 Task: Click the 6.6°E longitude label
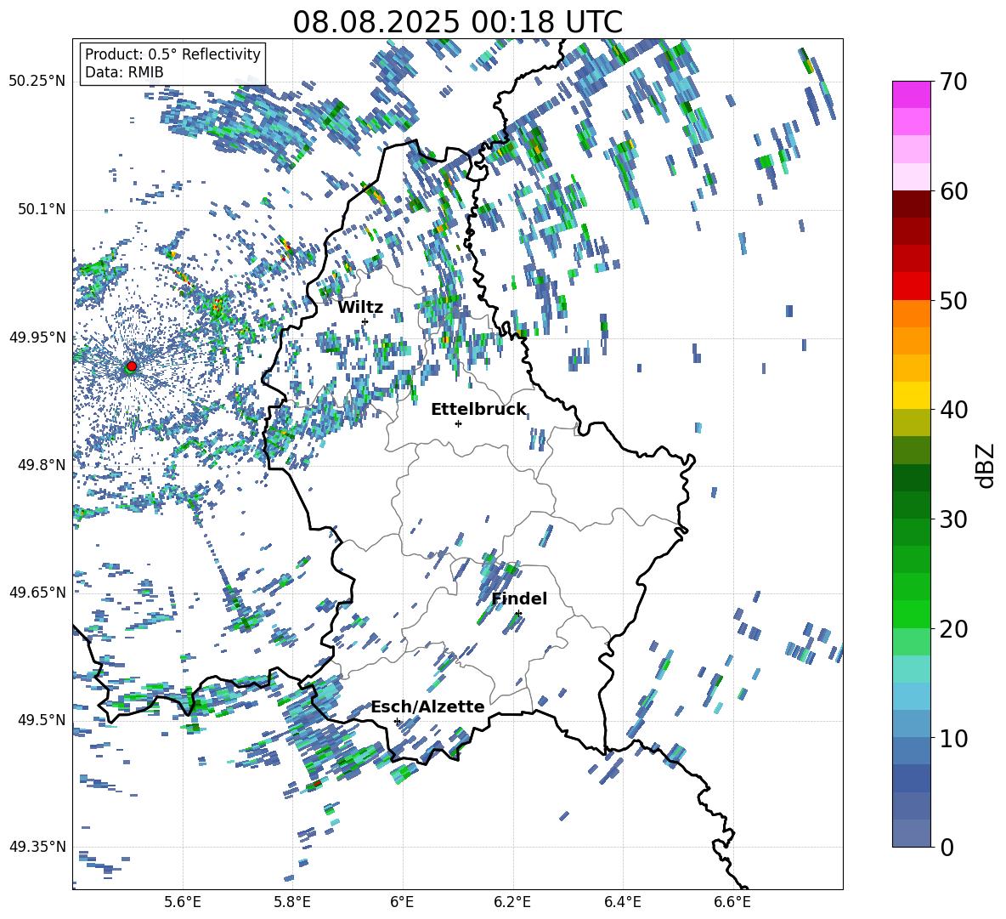point(732,902)
